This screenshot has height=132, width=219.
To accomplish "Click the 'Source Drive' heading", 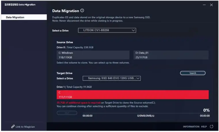I will coord(65,42).
